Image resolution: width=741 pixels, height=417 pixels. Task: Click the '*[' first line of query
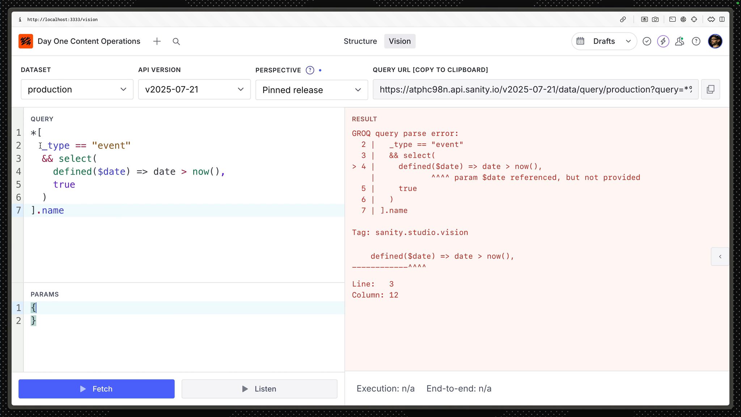36,132
